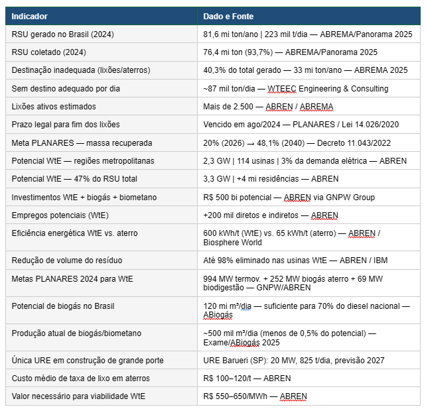Select the "Dado e Fonte" header cell
Screen dimensions: 426x409
click(228, 16)
